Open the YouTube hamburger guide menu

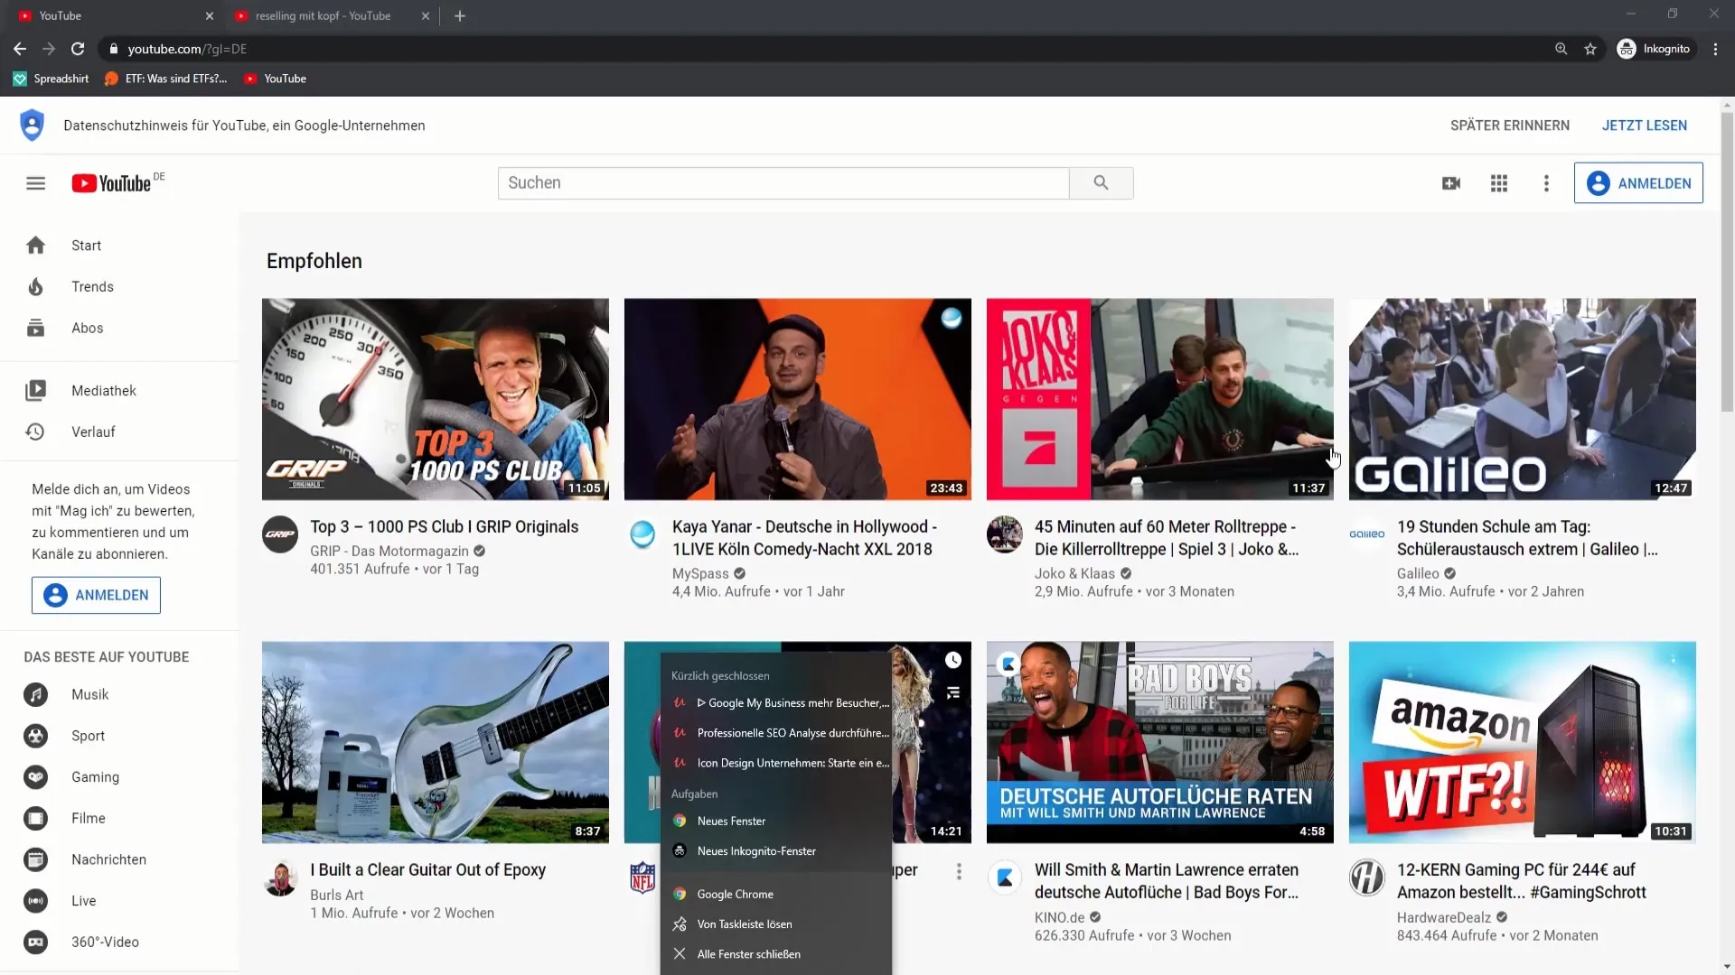click(x=35, y=183)
